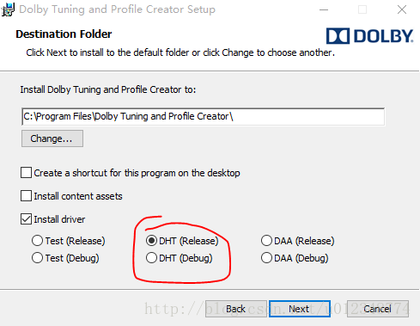The width and height of the screenshot is (420, 326).
Task: Select Test (Debug) driver
Action: [38, 258]
